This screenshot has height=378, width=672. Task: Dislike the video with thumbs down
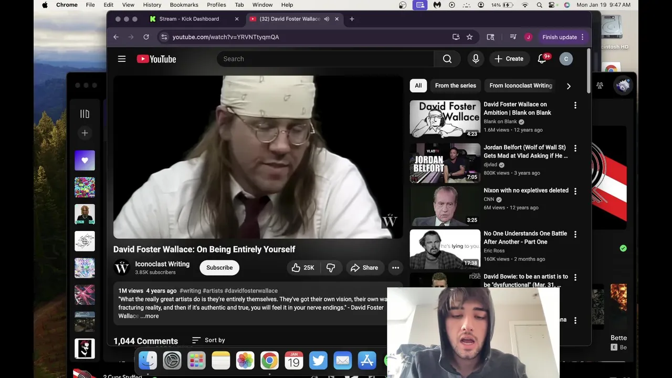click(331, 268)
